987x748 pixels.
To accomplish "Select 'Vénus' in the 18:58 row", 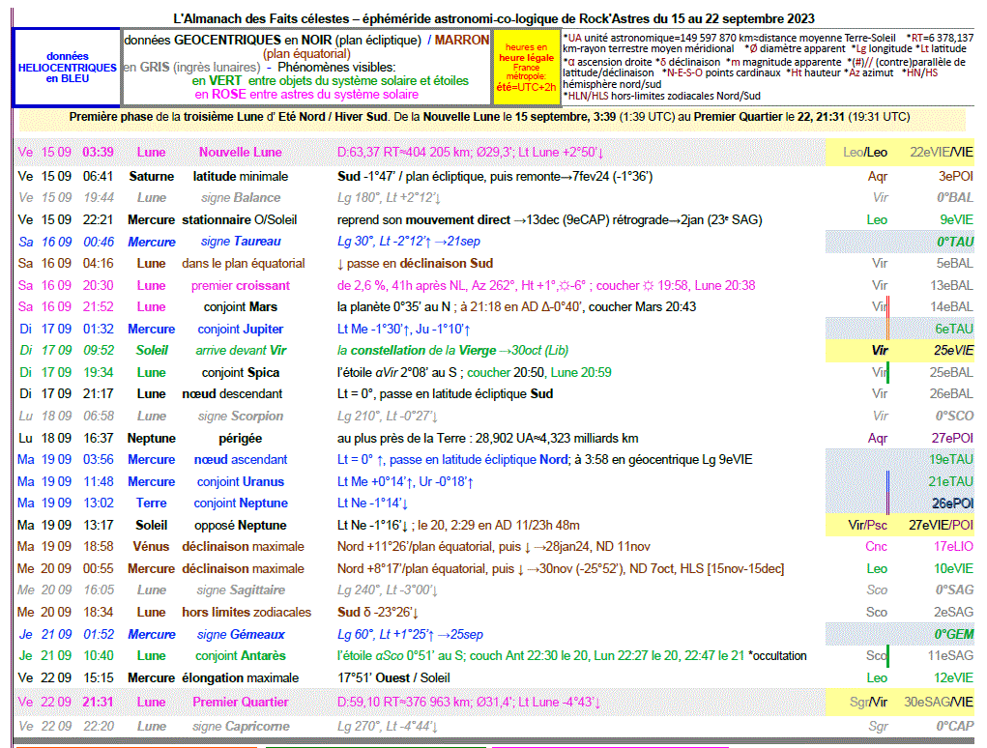I will [x=151, y=547].
